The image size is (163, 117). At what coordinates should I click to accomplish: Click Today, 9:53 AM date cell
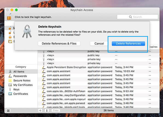point(124,91)
